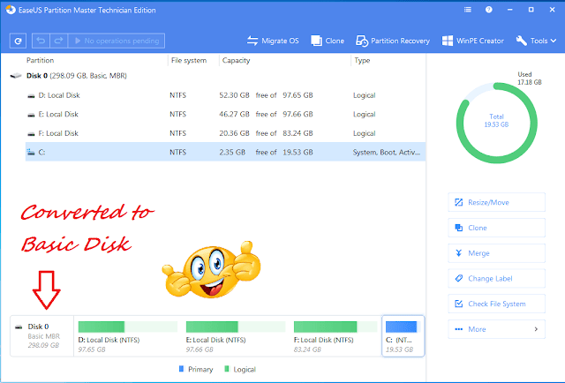565x383 pixels.
Task: Click the Capacity column header
Action: click(236, 60)
